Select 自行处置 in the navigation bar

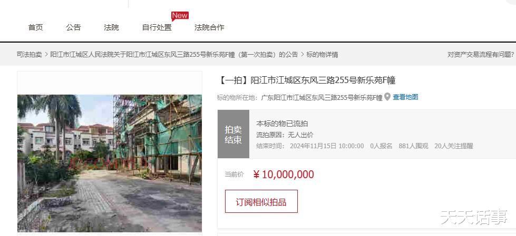(157, 27)
